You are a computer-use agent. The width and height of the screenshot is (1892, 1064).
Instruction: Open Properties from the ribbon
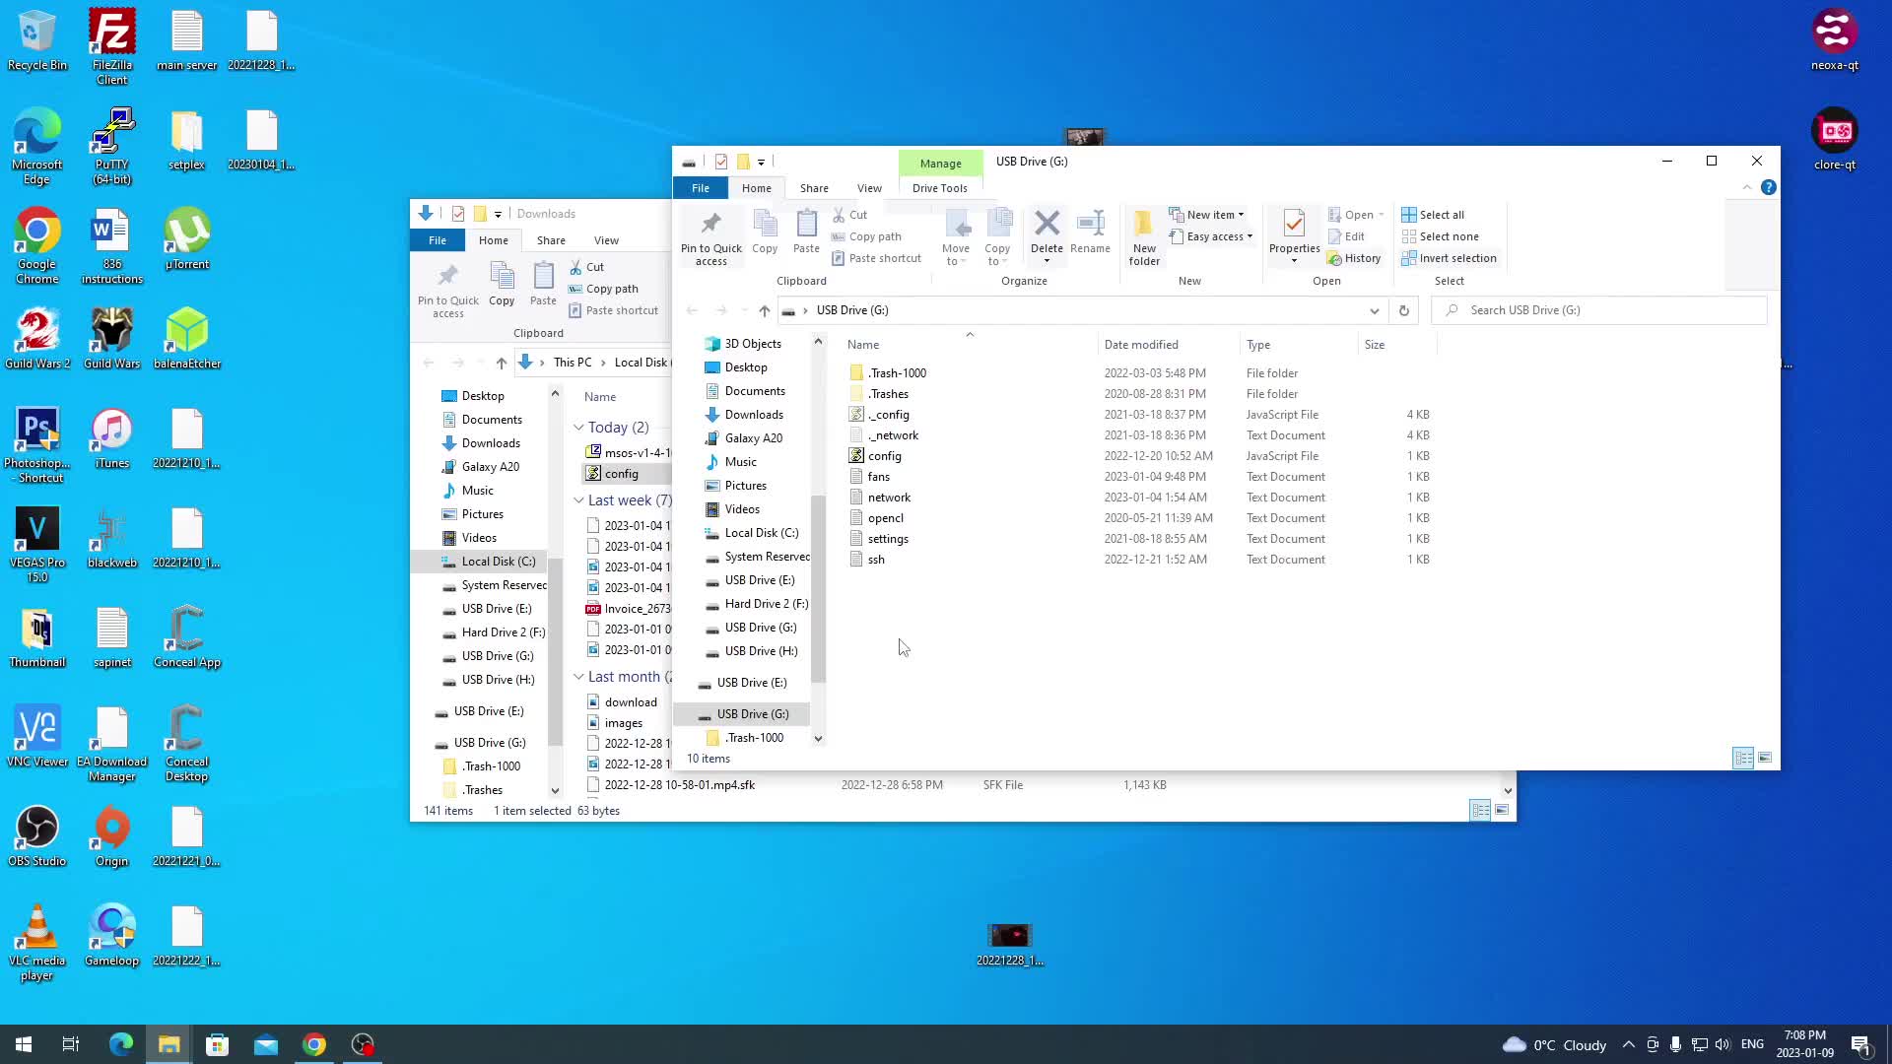(1293, 234)
